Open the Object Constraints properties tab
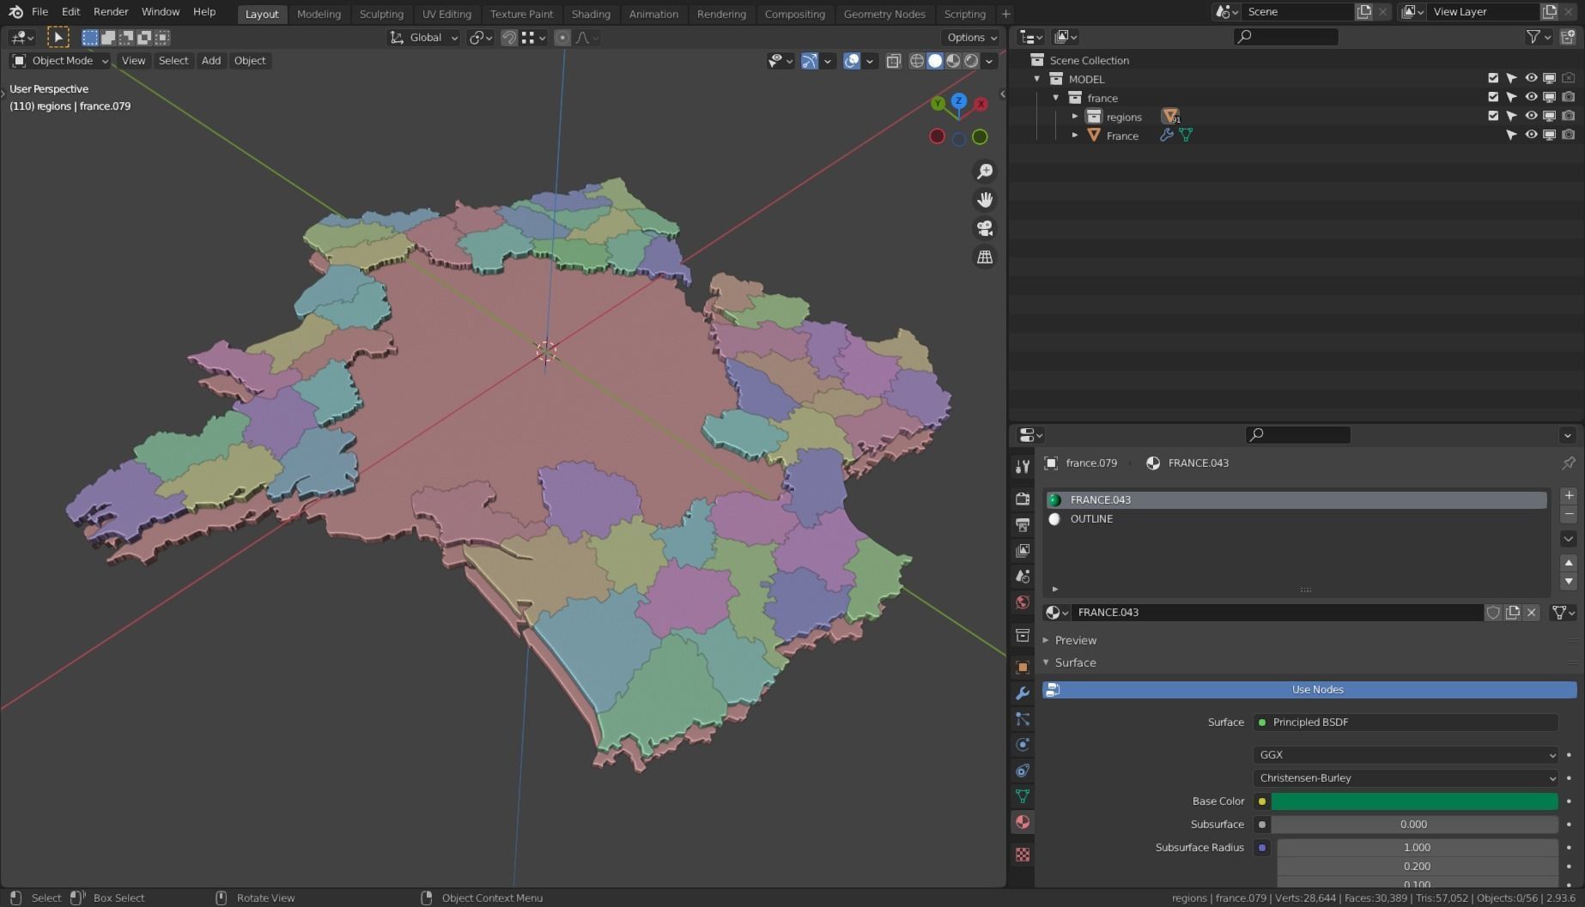This screenshot has height=907, width=1585. 1022,770
